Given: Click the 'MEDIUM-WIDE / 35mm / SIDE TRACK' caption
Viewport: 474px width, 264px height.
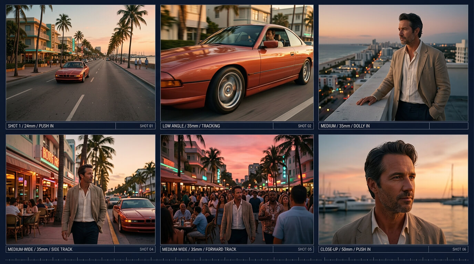Looking at the screenshot, I should click(x=40, y=249).
